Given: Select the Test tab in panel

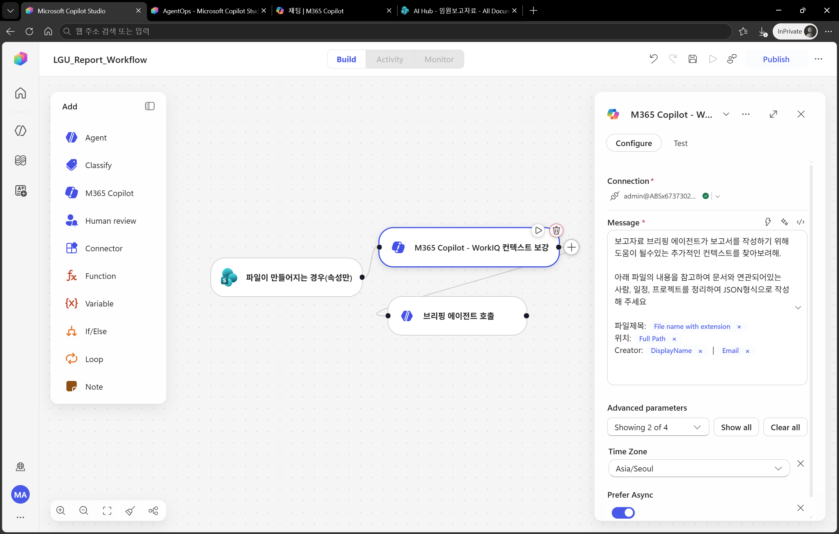Looking at the screenshot, I should (x=680, y=143).
